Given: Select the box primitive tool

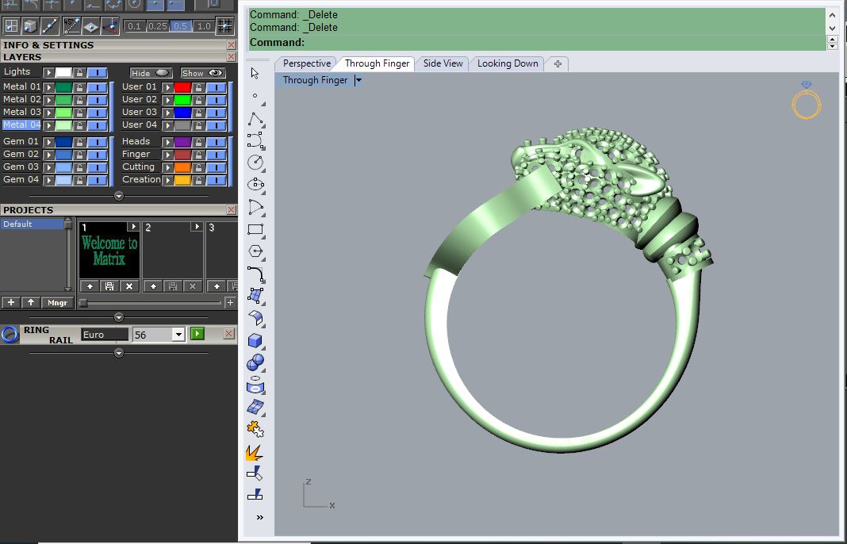Looking at the screenshot, I should [255, 340].
